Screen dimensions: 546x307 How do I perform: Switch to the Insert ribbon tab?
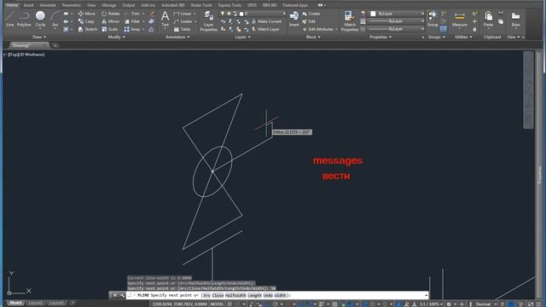tap(28, 5)
